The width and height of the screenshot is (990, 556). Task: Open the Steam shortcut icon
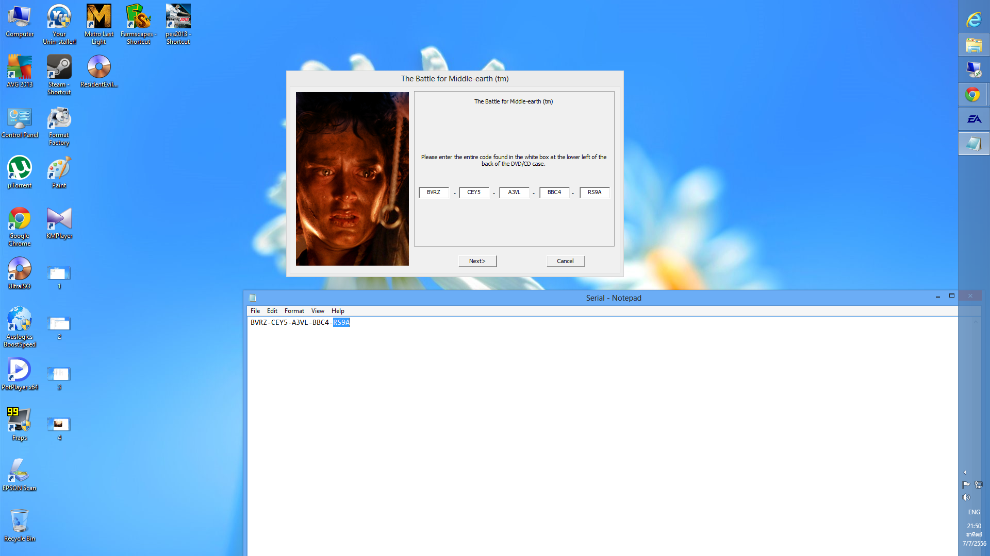pyautogui.click(x=59, y=68)
